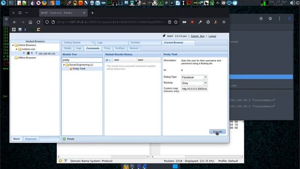
Task: Reload the page with the refresh icon
Action: pyautogui.click(x=38, y=22)
